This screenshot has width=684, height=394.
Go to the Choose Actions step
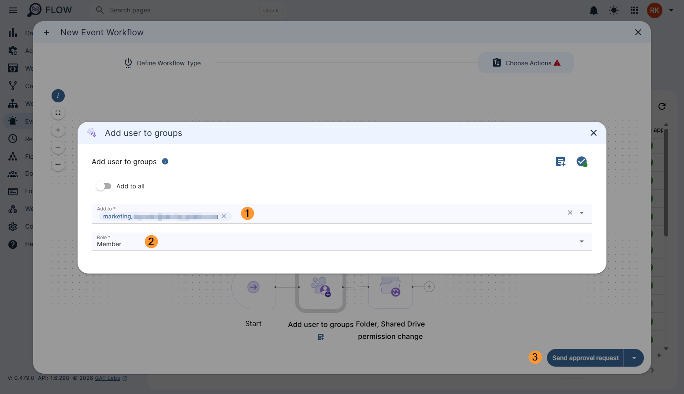(526, 63)
